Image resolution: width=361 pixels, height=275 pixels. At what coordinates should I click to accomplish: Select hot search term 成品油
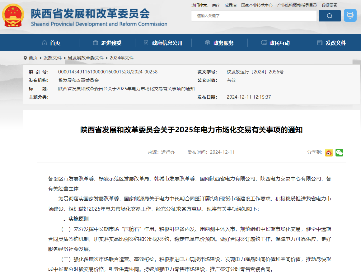[230, 5]
